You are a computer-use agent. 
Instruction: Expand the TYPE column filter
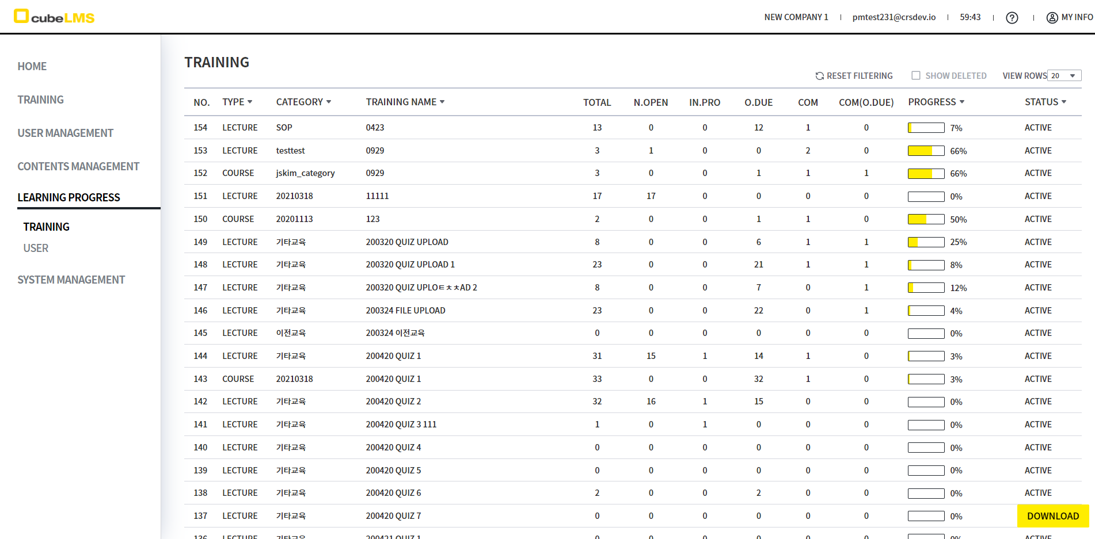point(250,102)
